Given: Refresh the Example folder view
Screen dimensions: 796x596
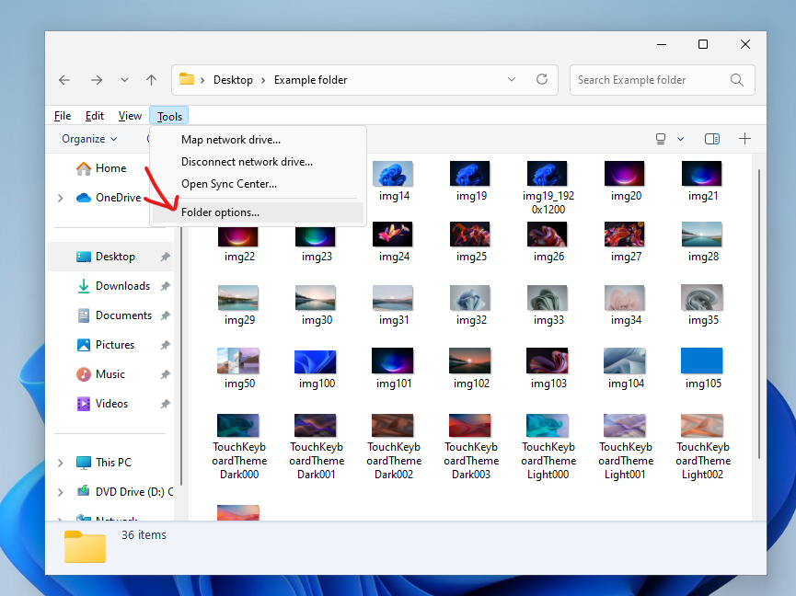Looking at the screenshot, I should click(x=542, y=80).
